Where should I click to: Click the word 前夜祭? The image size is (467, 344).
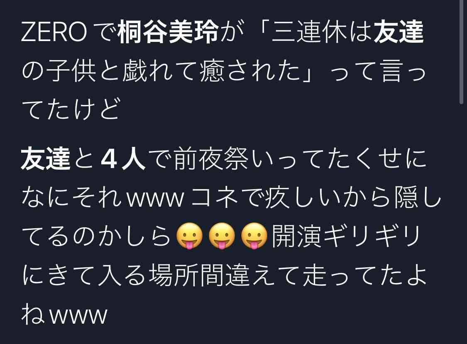[211, 159]
